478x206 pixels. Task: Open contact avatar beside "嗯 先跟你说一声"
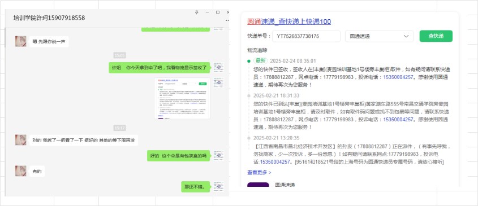21,41
